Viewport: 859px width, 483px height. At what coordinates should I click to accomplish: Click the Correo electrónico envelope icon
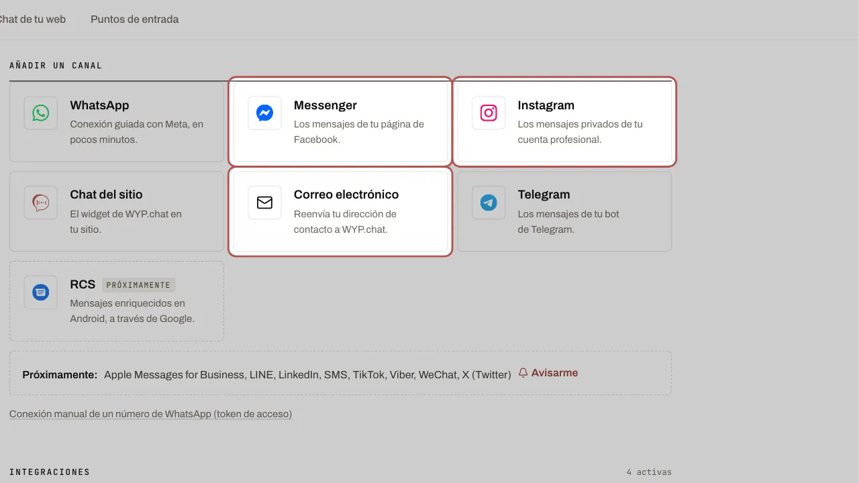[x=264, y=202]
